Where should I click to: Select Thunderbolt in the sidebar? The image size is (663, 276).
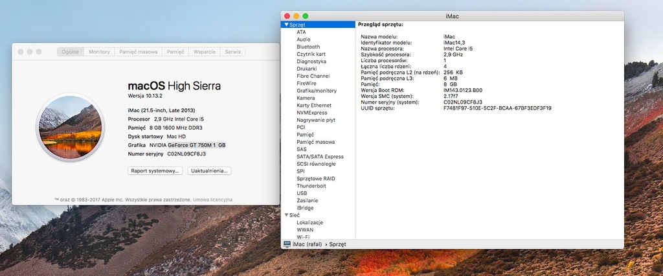pos(311,186)
